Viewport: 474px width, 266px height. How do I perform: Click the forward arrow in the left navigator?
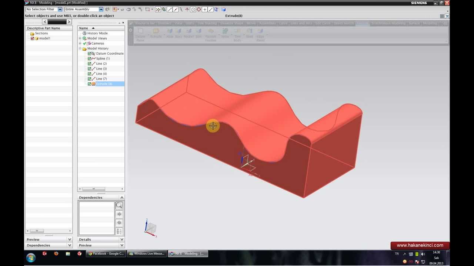(69, 22)
